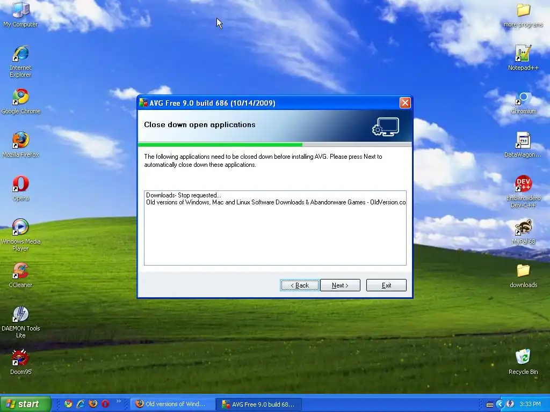Open the Windows Start menu
The width and height of the screenshot is (550, 412).
[25, 404]
